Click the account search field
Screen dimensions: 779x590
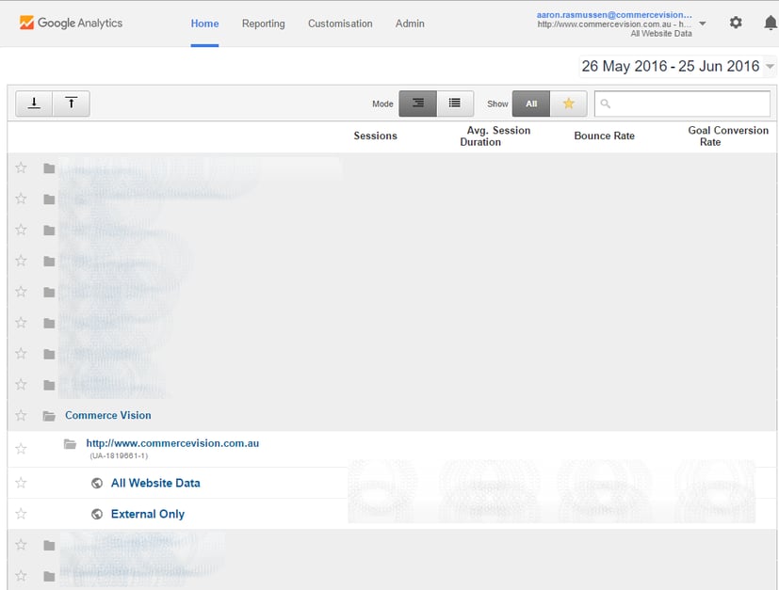[x=682, y=104]
